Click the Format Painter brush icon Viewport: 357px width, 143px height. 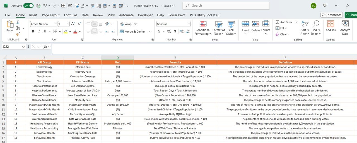(x=18, y=34)
